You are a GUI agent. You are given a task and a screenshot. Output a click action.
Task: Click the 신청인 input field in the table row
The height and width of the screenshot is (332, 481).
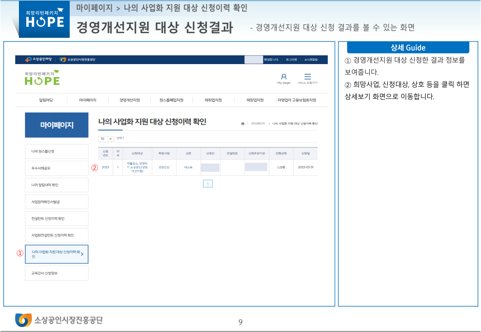coord(210,167)
